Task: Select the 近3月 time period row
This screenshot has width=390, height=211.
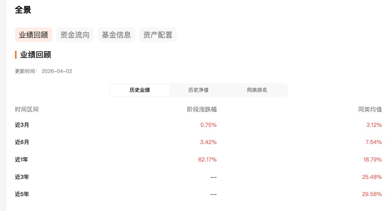Action: (x=21, y=125)
